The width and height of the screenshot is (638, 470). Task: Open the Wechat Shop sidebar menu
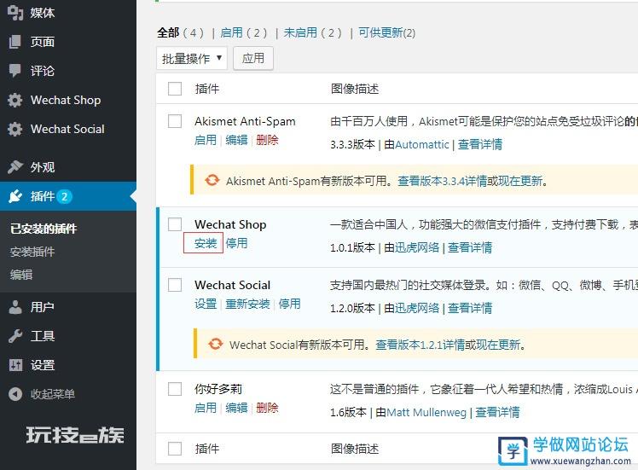pyautogui.click(x=66, y=100)
